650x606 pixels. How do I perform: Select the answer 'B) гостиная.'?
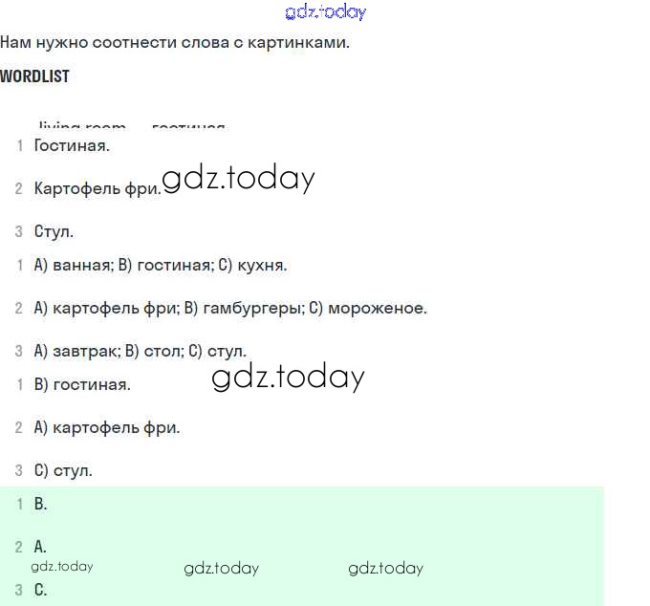[x=81, y=385]
